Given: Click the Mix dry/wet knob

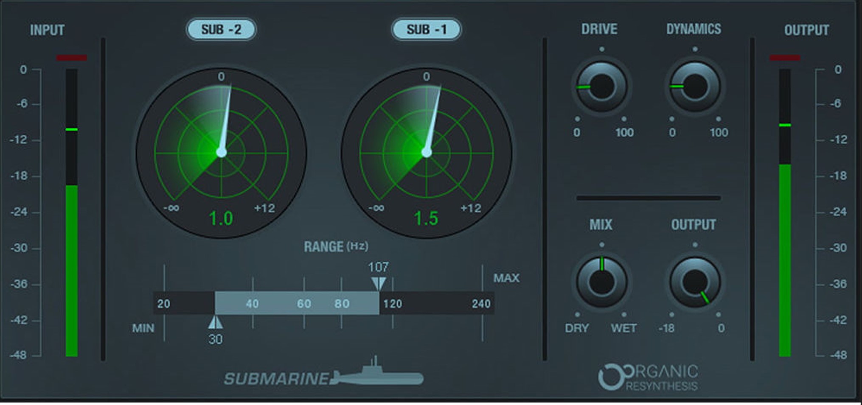Looking at the screenshot, I should (601, 282).
